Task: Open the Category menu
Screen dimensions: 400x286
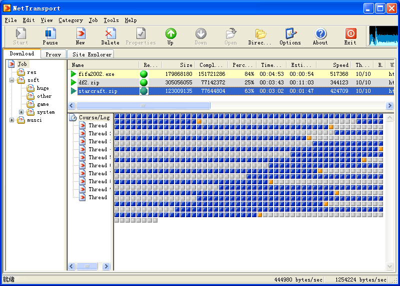Action: 70,20
